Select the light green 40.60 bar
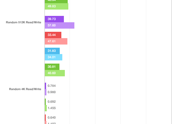 click(55, 73)
